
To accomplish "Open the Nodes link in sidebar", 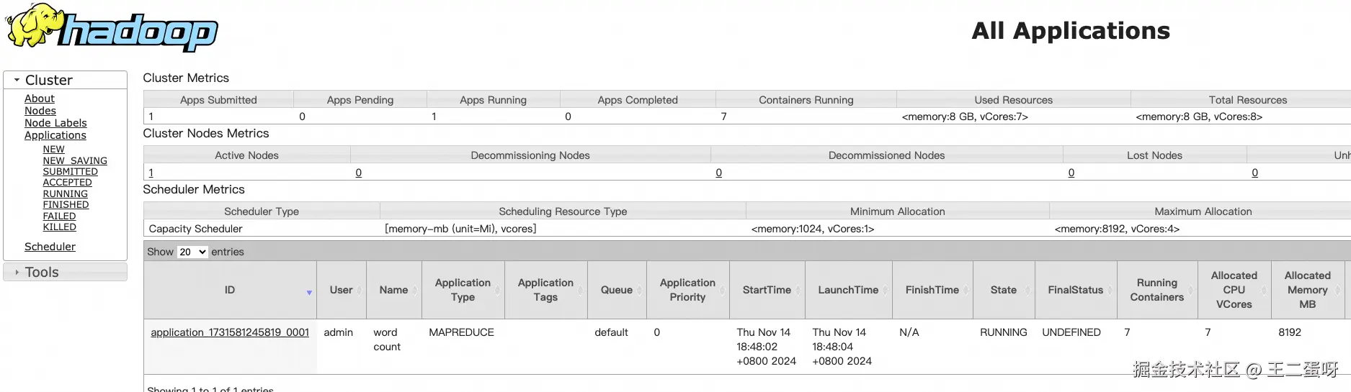I will [x=40, y=111].
